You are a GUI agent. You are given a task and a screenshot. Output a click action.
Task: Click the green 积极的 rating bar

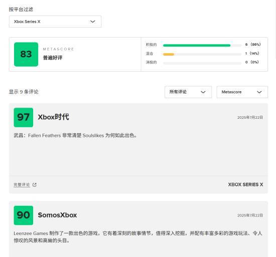point(197,45)
